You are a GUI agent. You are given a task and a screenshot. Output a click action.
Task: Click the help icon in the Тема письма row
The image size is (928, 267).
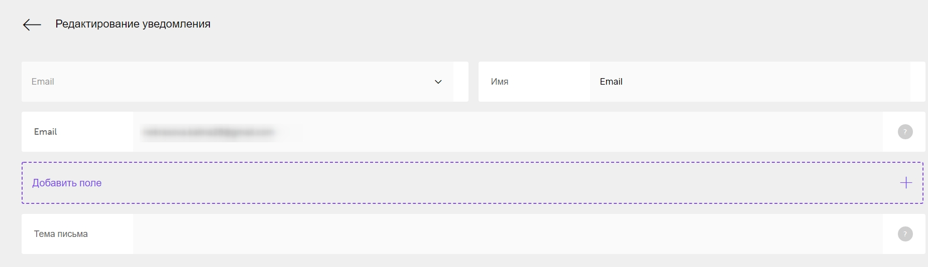905,234
